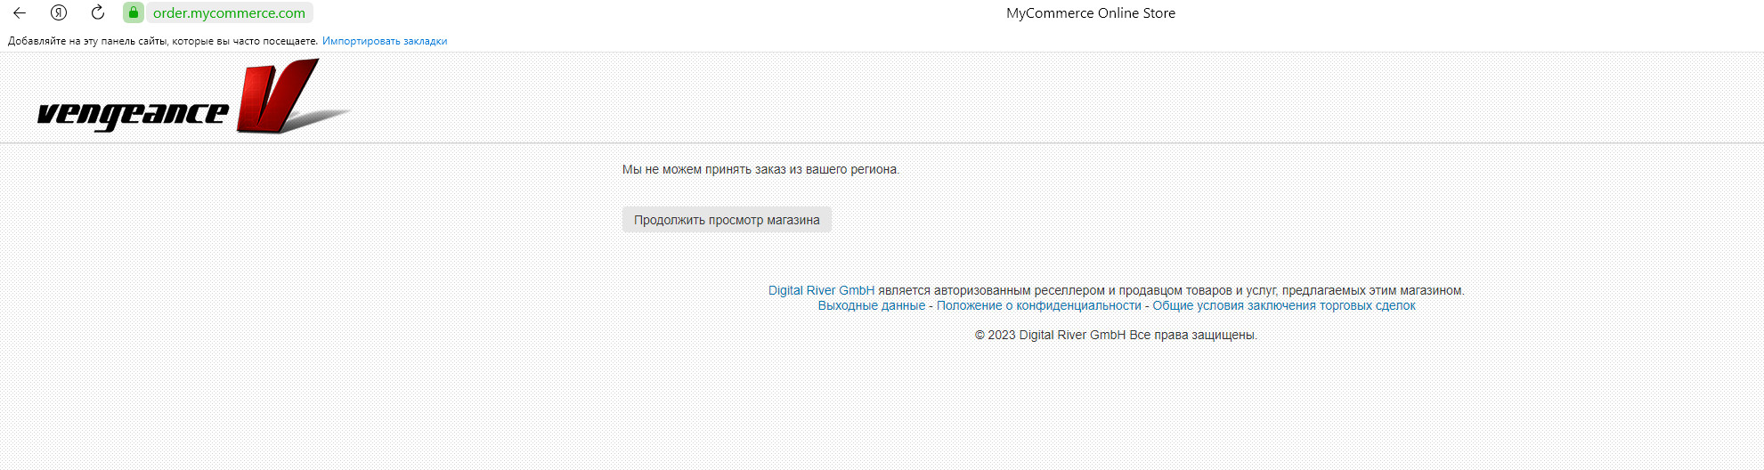Viewport: 1764px width, 470px height.
Task: Open the Digital River GmbH link
Action: coord(821,290)
